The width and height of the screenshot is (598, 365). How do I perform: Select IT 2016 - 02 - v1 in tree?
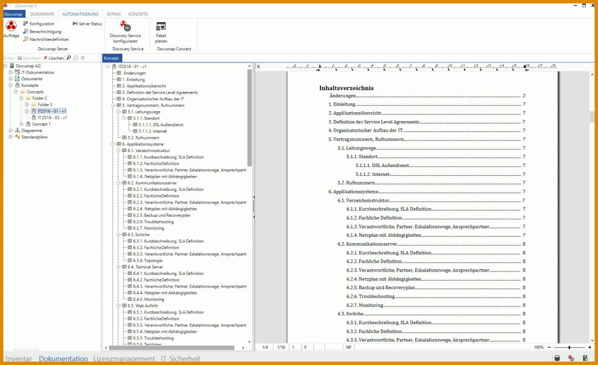(x=52, y=118)
